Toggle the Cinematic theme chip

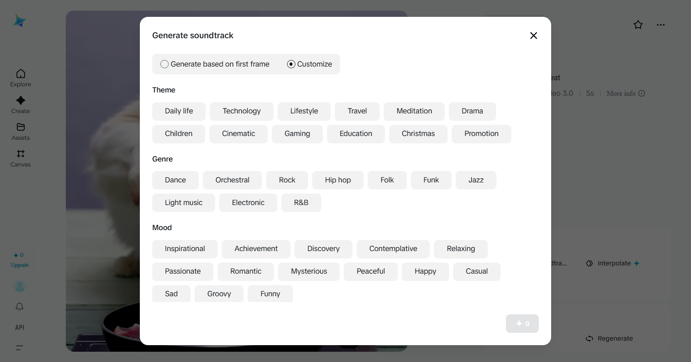tap(238, 134)
